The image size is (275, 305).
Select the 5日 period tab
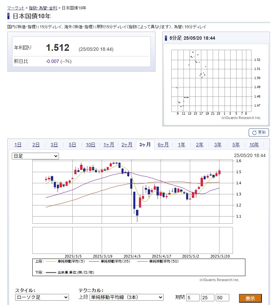[72, 145]
